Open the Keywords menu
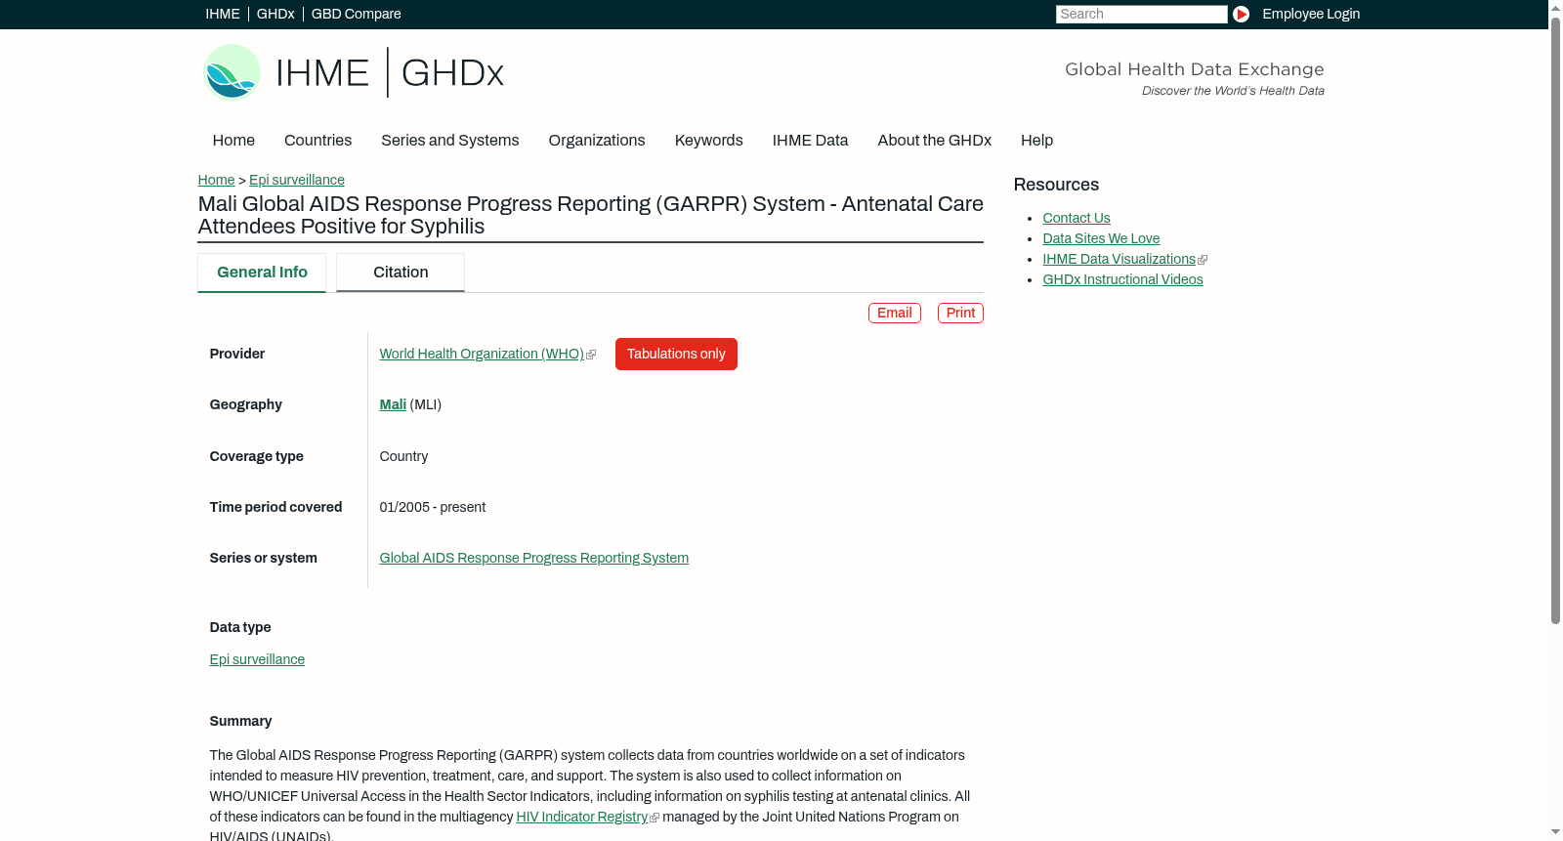 pos(708,140)
